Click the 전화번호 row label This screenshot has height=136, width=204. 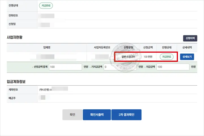(x=13, y=16)
